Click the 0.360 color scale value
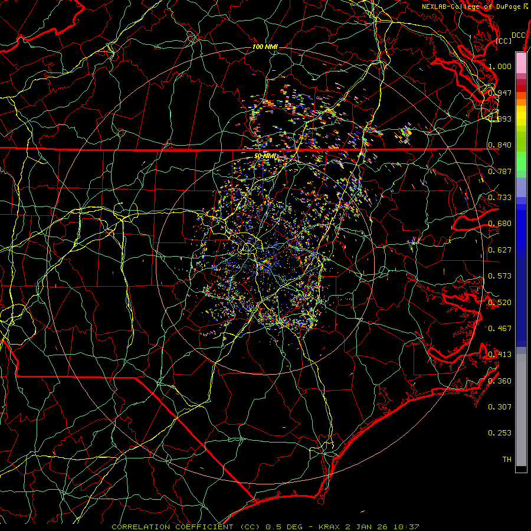The height and width of the screenshot is (531, 531). point(500,381)
